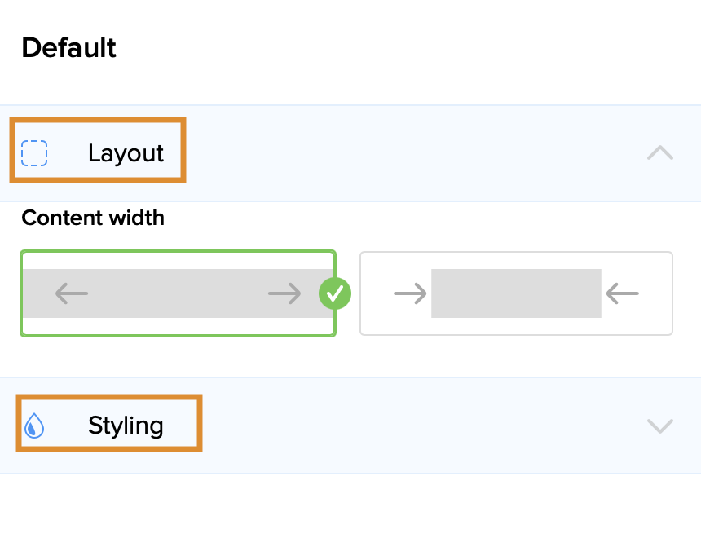The image size is (701, 538).
Task: Click the blank area below Styling section
Action: (x=350, y=505)
